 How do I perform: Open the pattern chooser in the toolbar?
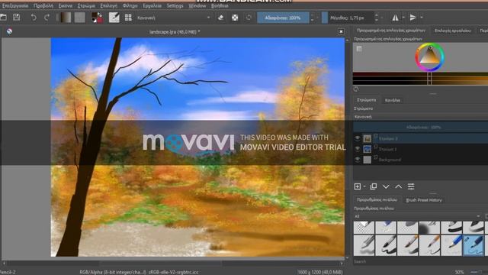[x=79, y=18]
